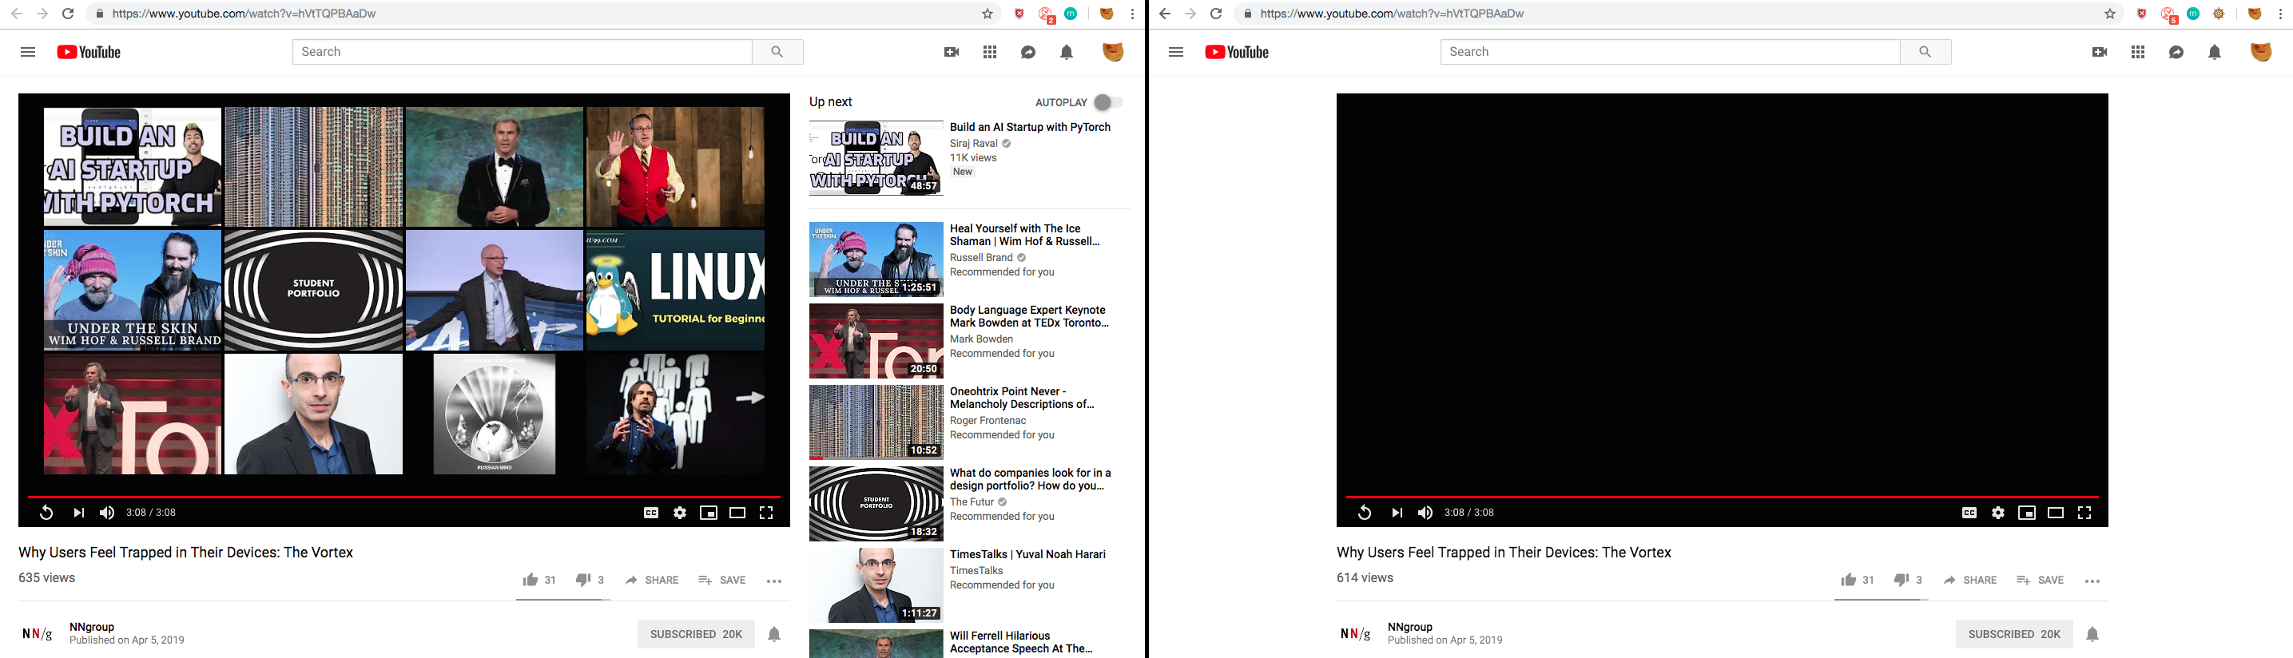Toggle theater mode in the right player

(x=2056, y=512)
